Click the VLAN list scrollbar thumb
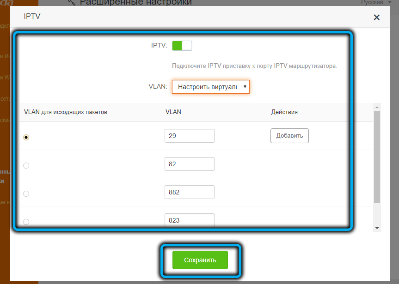 coord(377,157)
